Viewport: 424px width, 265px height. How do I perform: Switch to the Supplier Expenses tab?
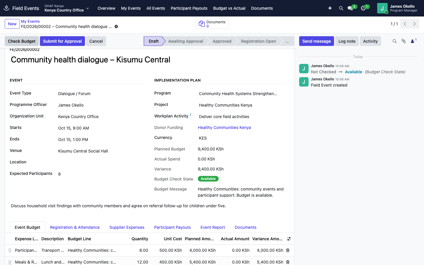[127, 227]
